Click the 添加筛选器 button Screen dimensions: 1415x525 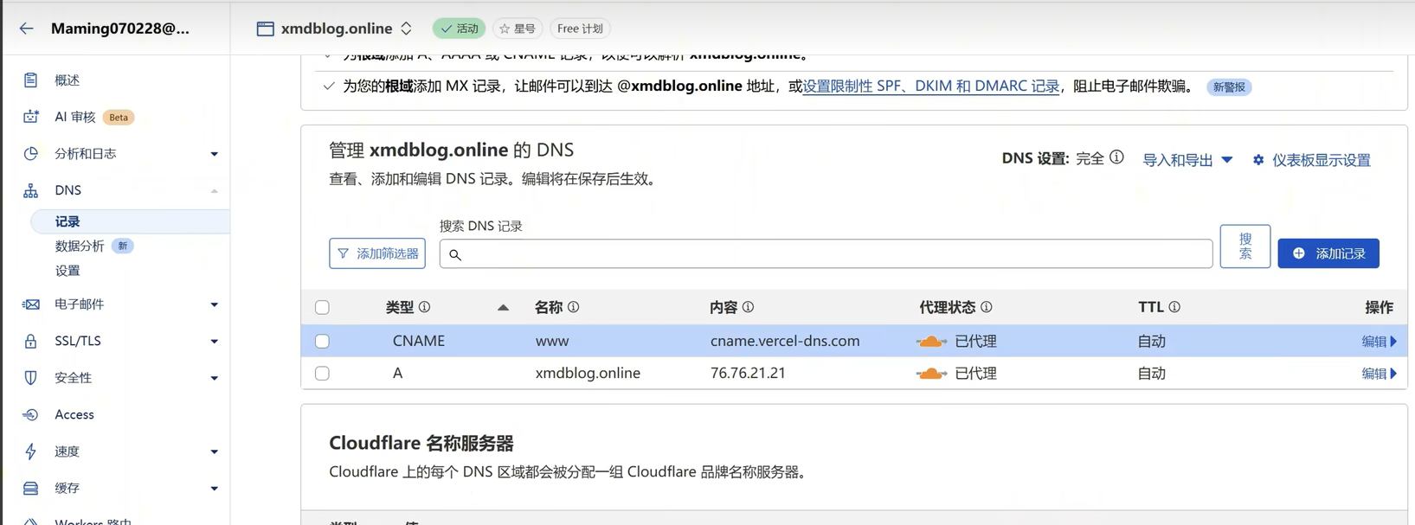(x=377, y=253)
